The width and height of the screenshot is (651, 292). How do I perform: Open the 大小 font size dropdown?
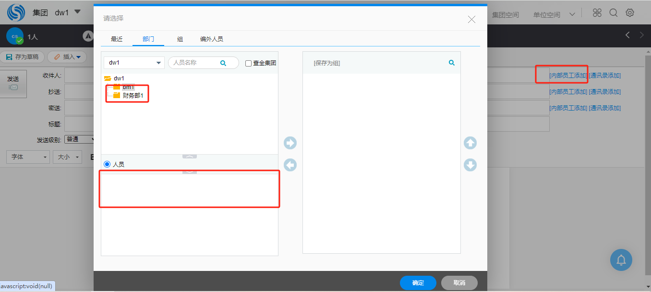click(x=67, y=157)
